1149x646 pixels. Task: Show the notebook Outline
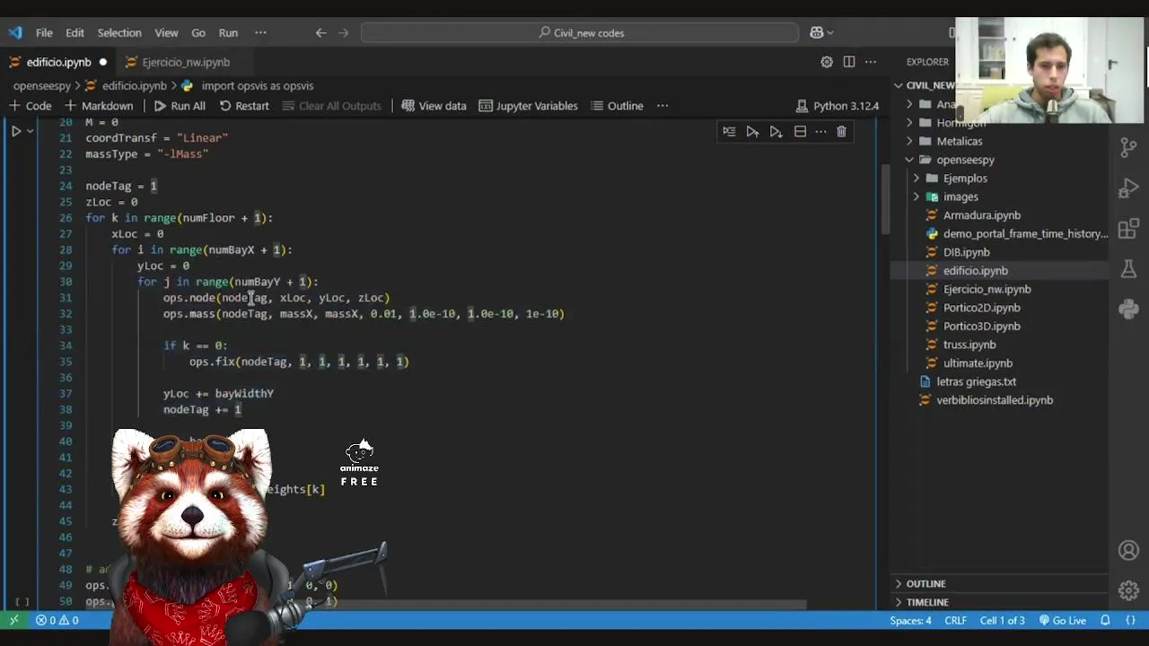click(x=616, y=106)
